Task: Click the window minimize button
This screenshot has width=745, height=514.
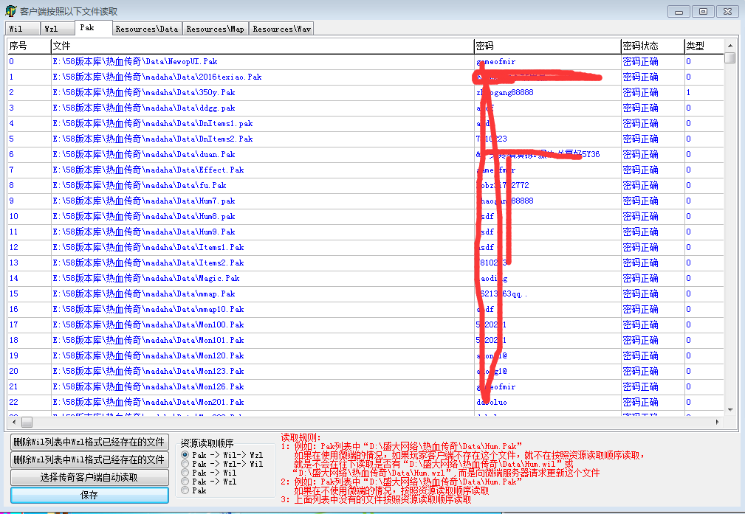Action: [679, 11]
